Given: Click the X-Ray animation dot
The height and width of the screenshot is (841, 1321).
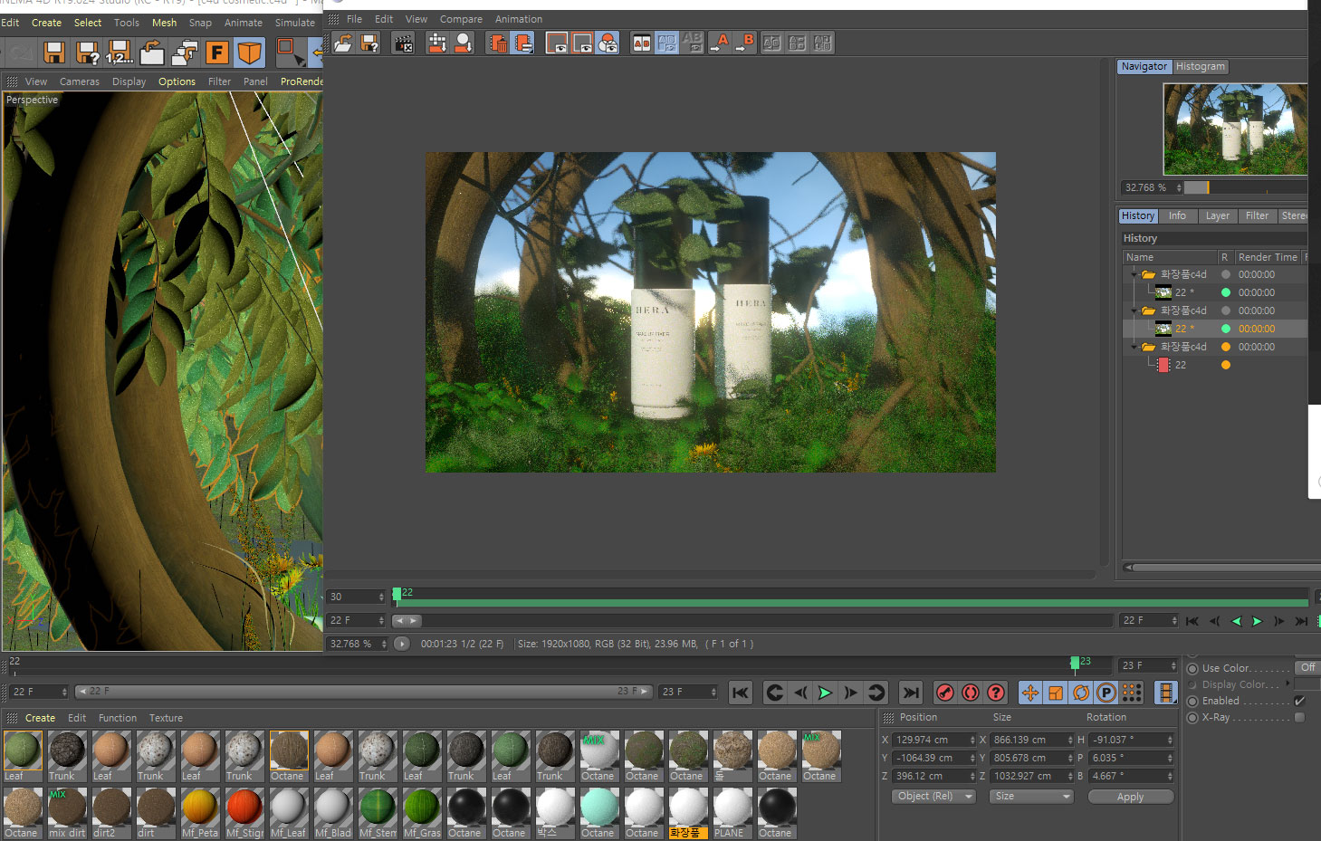Looking at the screenshot, I should coord(1192,718).
